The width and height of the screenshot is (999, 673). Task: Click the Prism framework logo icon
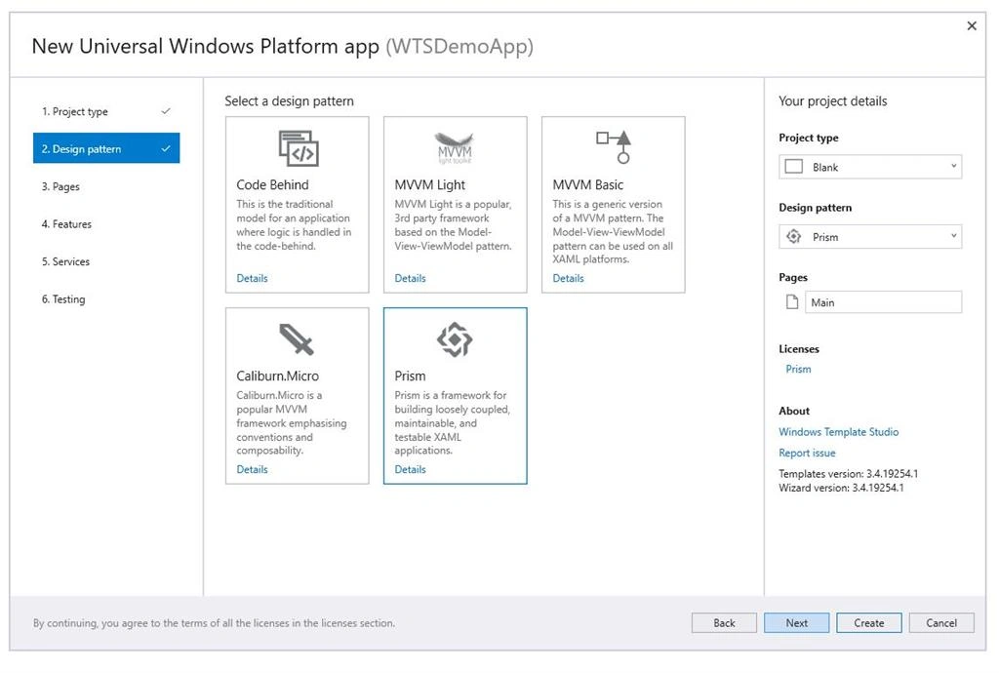coord(455,339)
